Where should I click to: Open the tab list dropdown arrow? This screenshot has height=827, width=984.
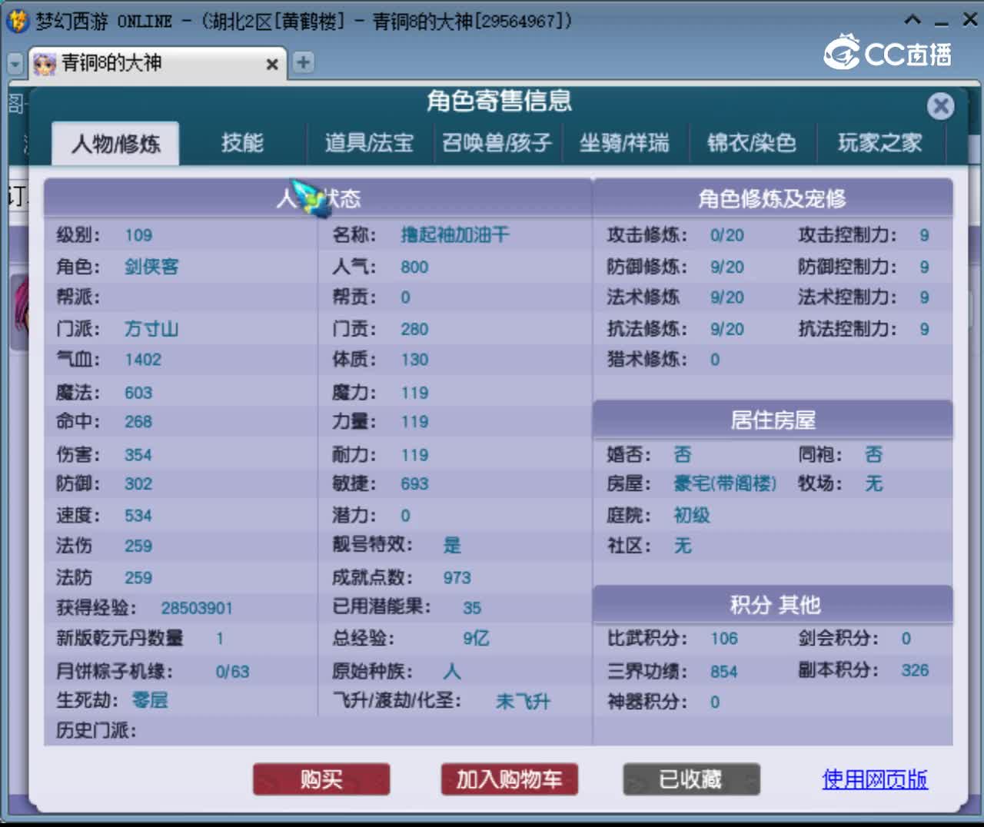point(15,64)
